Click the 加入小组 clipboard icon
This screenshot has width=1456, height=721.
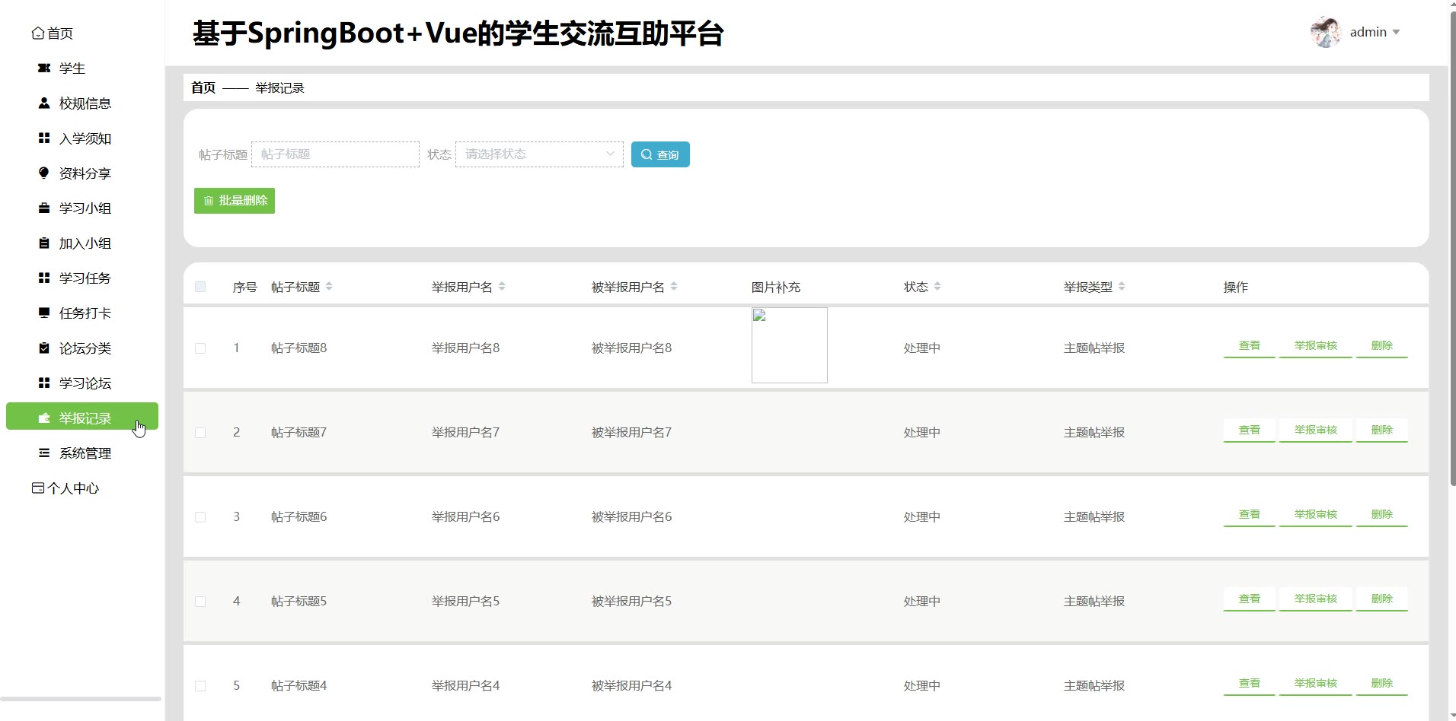44,243
